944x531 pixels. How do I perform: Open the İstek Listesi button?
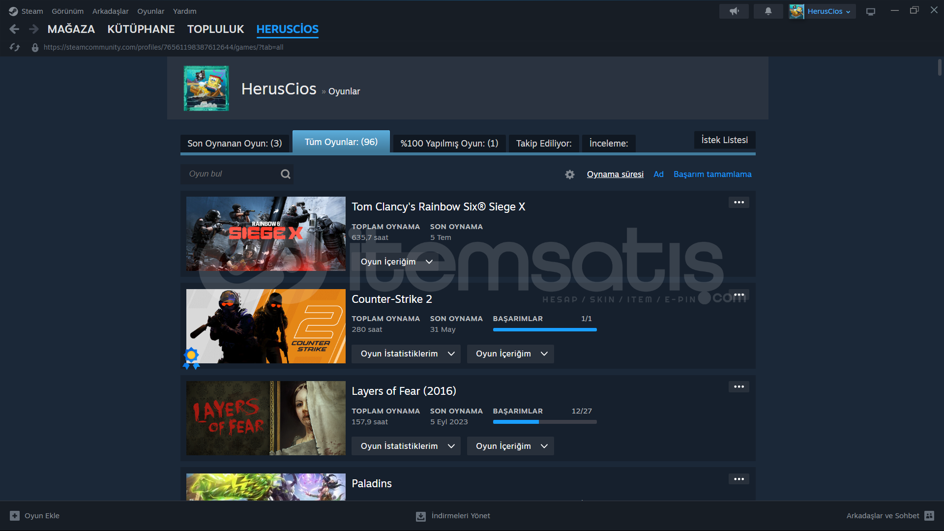725,140
